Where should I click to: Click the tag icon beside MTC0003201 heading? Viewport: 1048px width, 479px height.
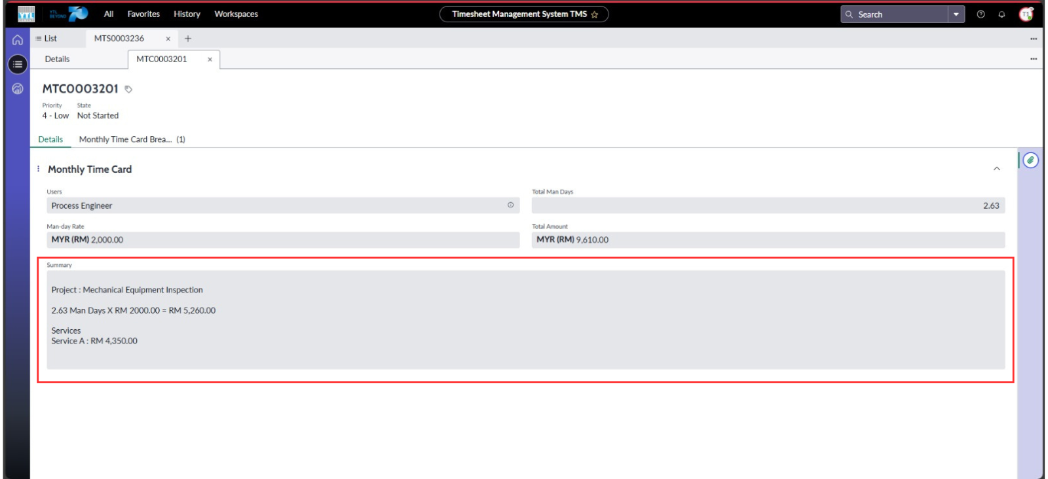click(x=128, y=89)
